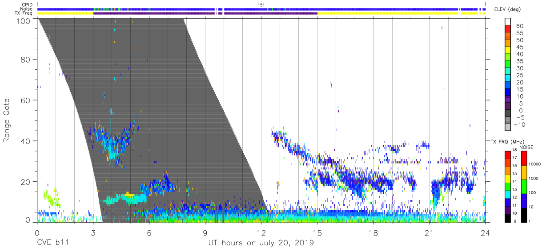
Task: Click the 'Noise' strip label at top left
Action: point(27,9)
